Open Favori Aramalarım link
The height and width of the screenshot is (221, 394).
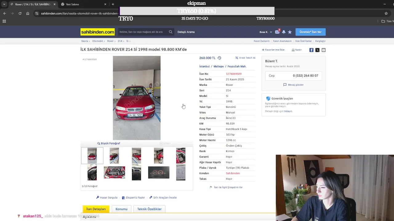(282, 41)
